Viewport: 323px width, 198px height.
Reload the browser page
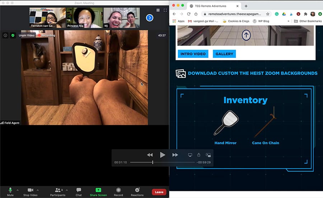click(x=189, y=14)
